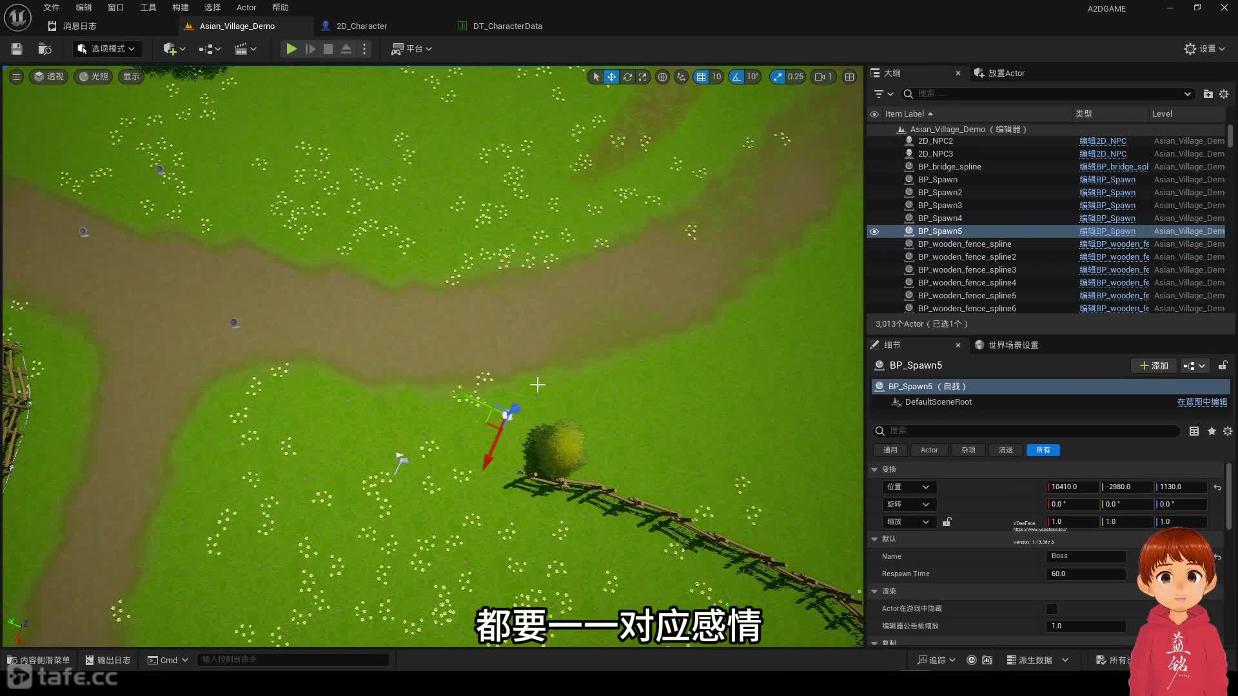Screen dimensions: 1238x696
Task: Toggle the scale lock icon
Action: pyautogui.click(x=947, y=522)
